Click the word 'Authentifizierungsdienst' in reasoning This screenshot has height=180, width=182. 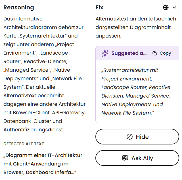tap(33, 130)
